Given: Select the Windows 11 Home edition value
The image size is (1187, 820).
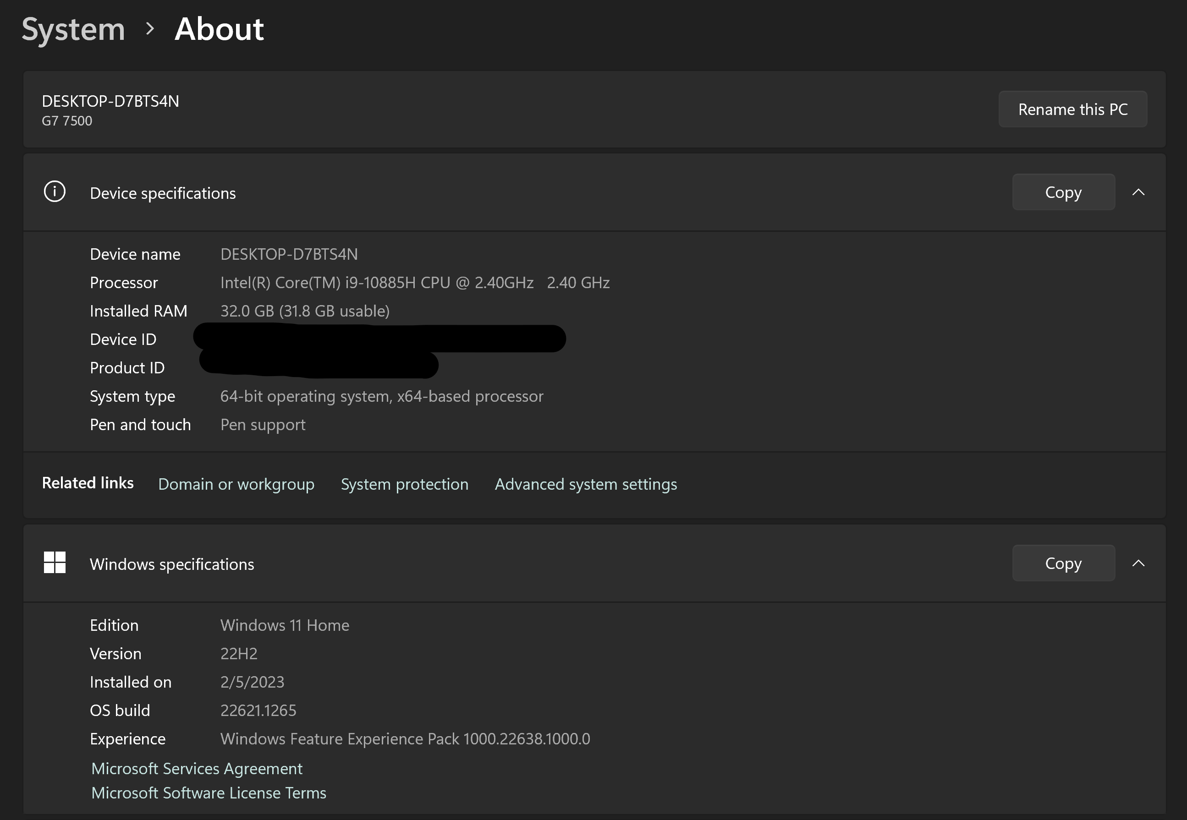Looking at the screenshot, I should point(285,625).
